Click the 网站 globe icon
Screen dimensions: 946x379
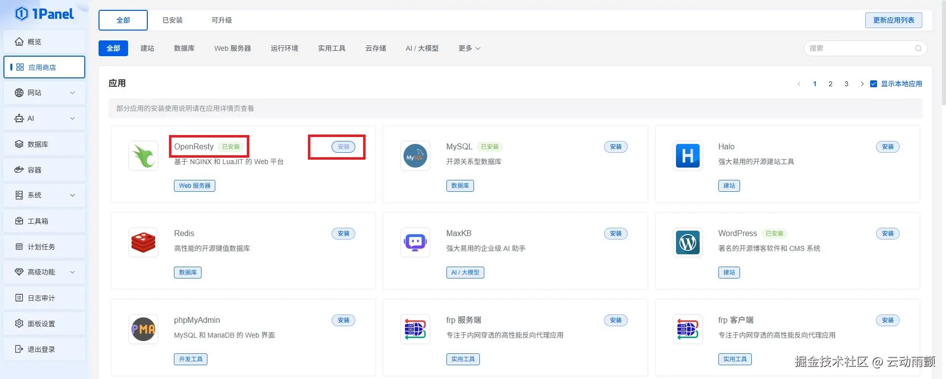(x=19, y=93)
